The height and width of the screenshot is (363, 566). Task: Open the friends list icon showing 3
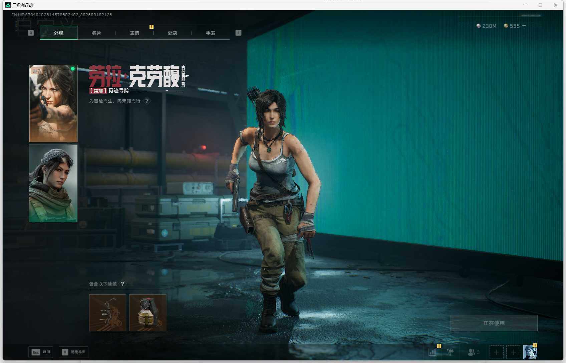[x=474, y=352]
